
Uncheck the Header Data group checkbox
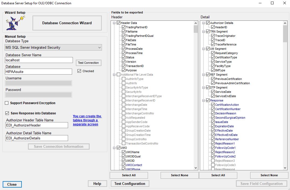tap(119, 23)
